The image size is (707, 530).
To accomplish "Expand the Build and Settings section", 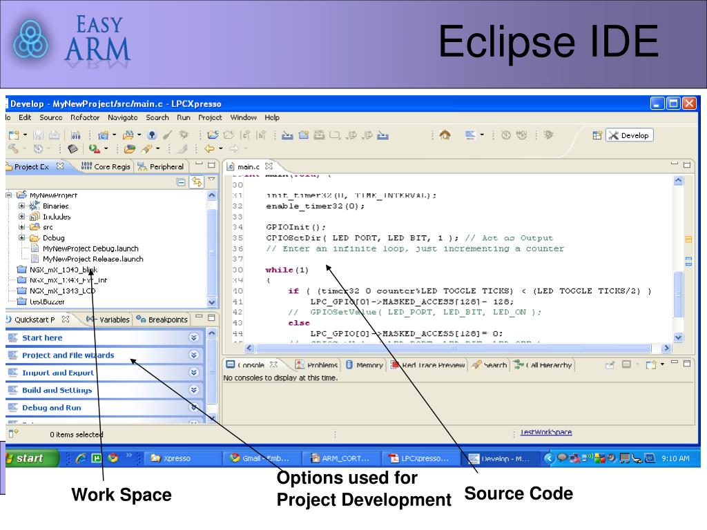I will click(x=194, y=390).
